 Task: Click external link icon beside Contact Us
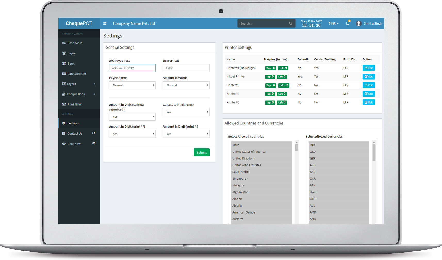(94, 133)
